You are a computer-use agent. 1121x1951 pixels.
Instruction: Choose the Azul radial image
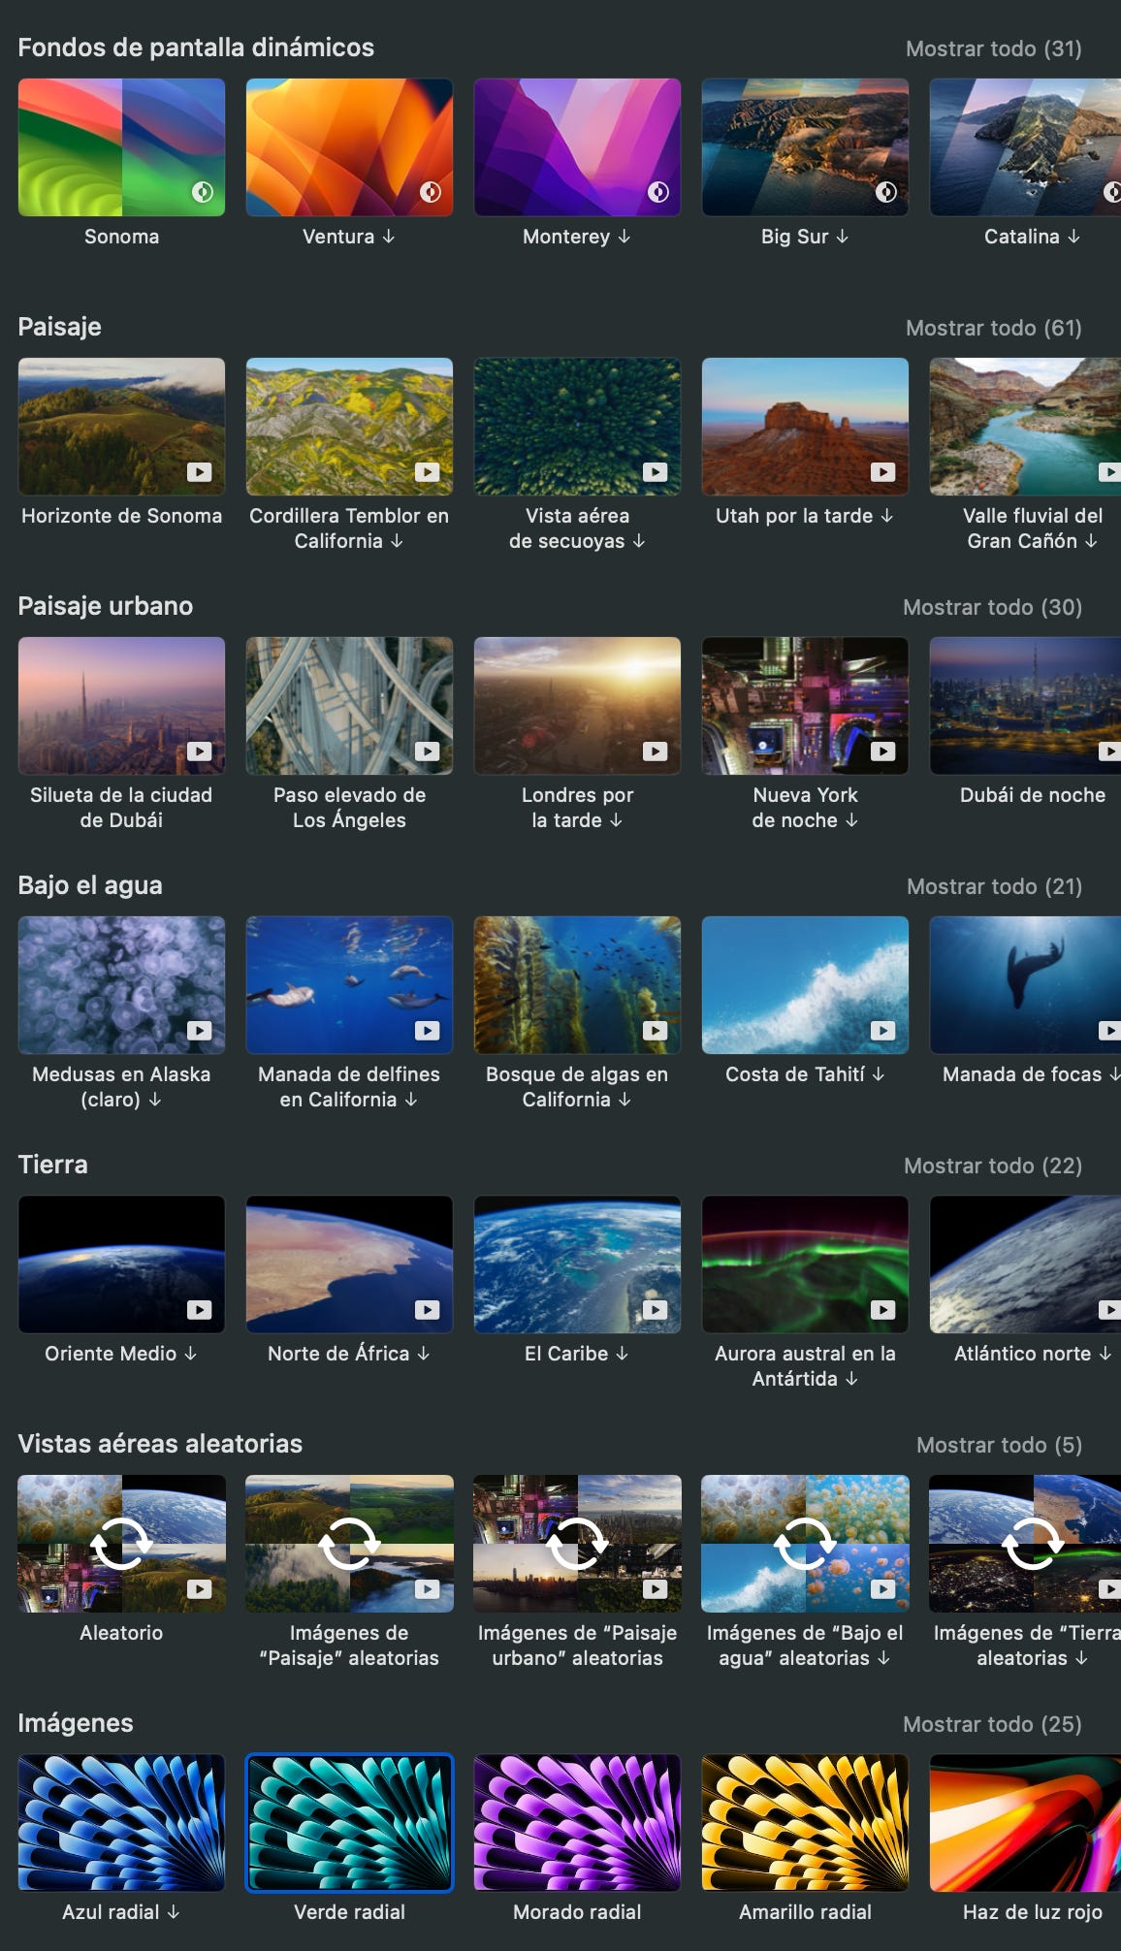pos(121,1823)
